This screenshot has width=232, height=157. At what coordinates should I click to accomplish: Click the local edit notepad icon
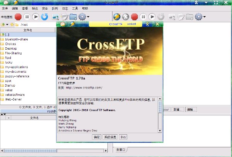pyautogui.click(x=65, y=17)
